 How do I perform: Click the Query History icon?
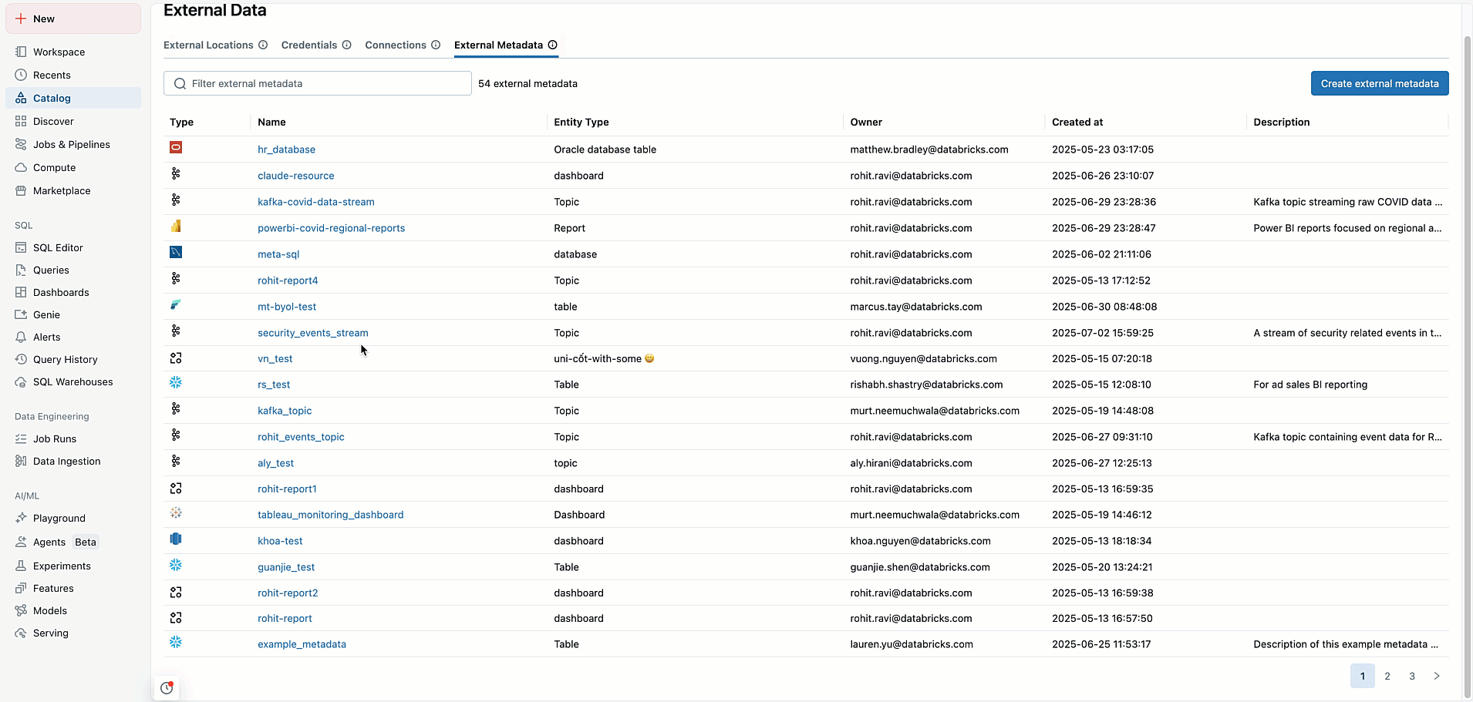pyautogui.click(x=21, y=359)
